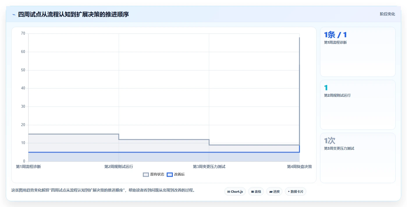The image size is (407, 207).
Task: Click the x-axis label 第4周复盘决策
Action: coord(299,167)
